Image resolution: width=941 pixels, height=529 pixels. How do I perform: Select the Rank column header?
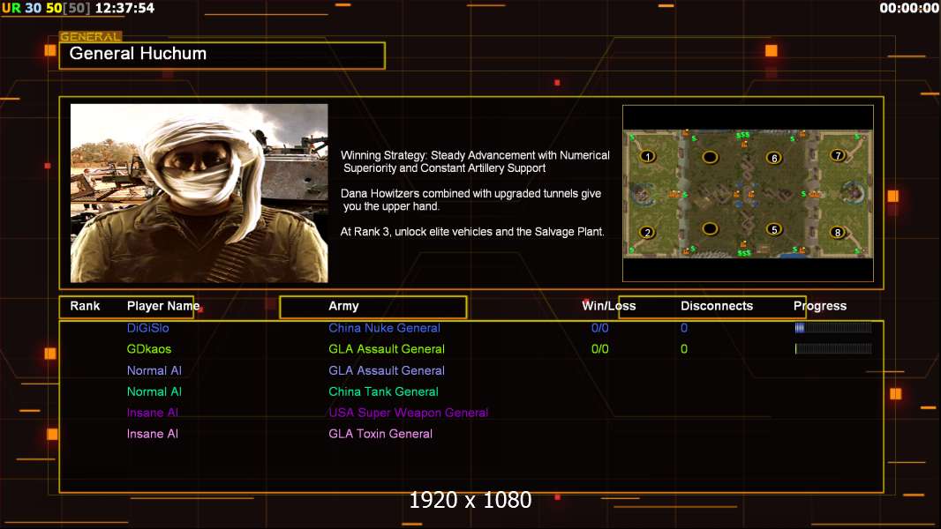click(86, 306)
